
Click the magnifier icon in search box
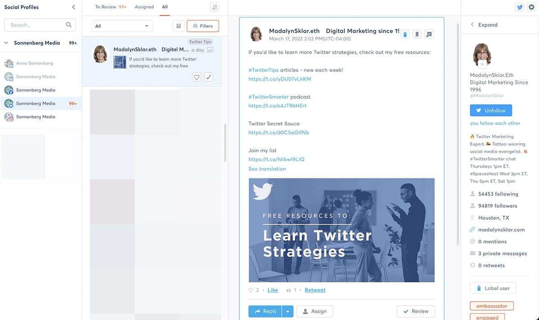coord(69,25)
